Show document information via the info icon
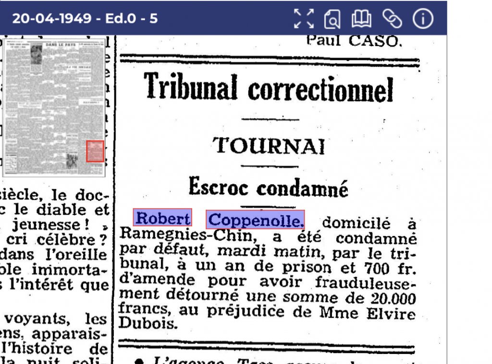This screenshot has width=492, height=364. (423, 19)
